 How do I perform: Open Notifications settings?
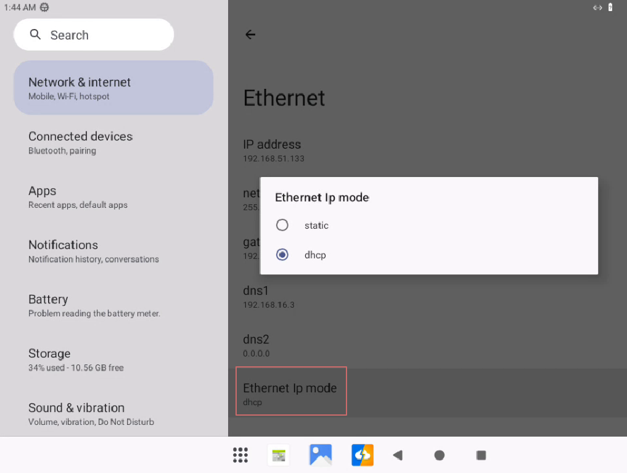[x=113, y=251]
